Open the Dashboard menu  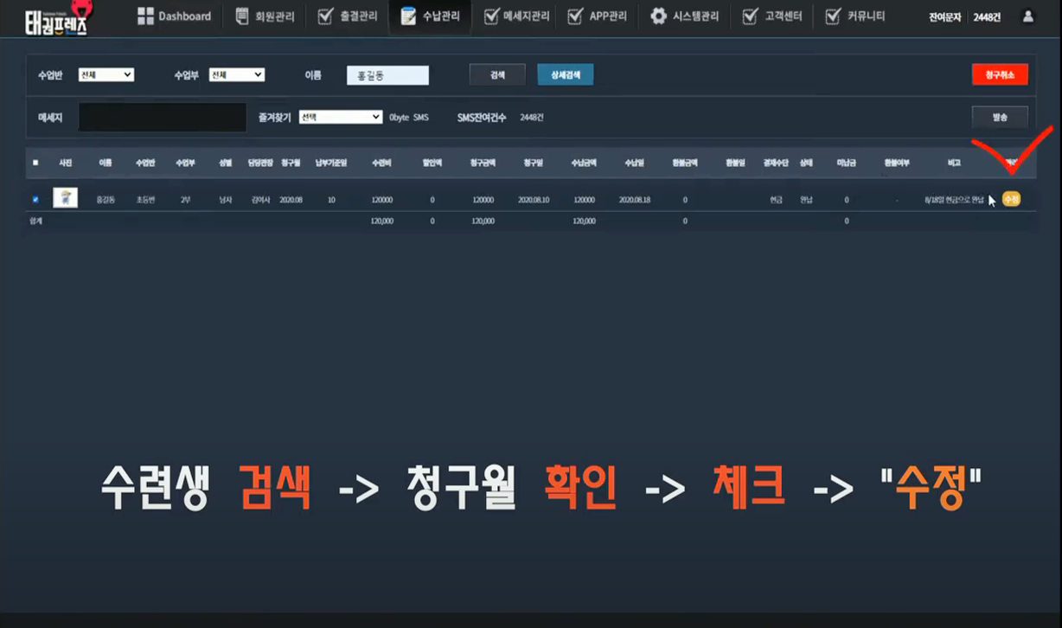pyautogui.click(x=174, y=16)
